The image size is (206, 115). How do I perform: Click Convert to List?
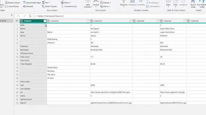tap(69, 6)
